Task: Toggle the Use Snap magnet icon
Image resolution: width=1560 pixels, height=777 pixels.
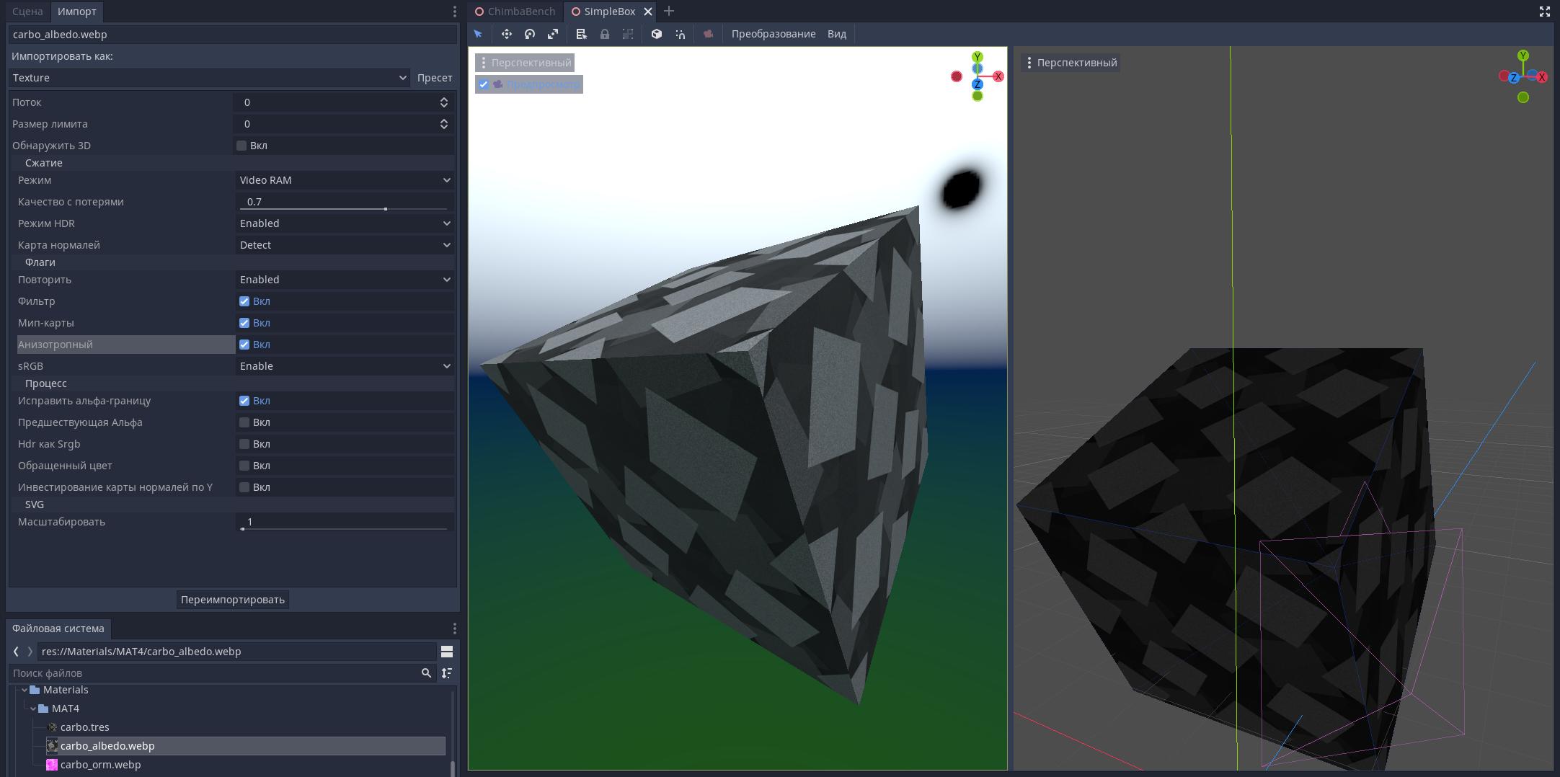Action: 680,34
